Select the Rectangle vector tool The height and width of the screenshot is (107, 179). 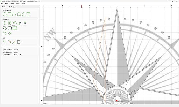coord(9,14)
